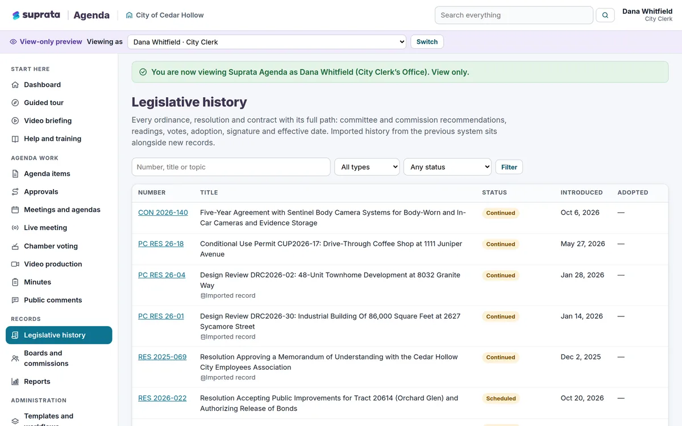
Task: Open record PC RES 26-04
Action: (x=161, y=275)
